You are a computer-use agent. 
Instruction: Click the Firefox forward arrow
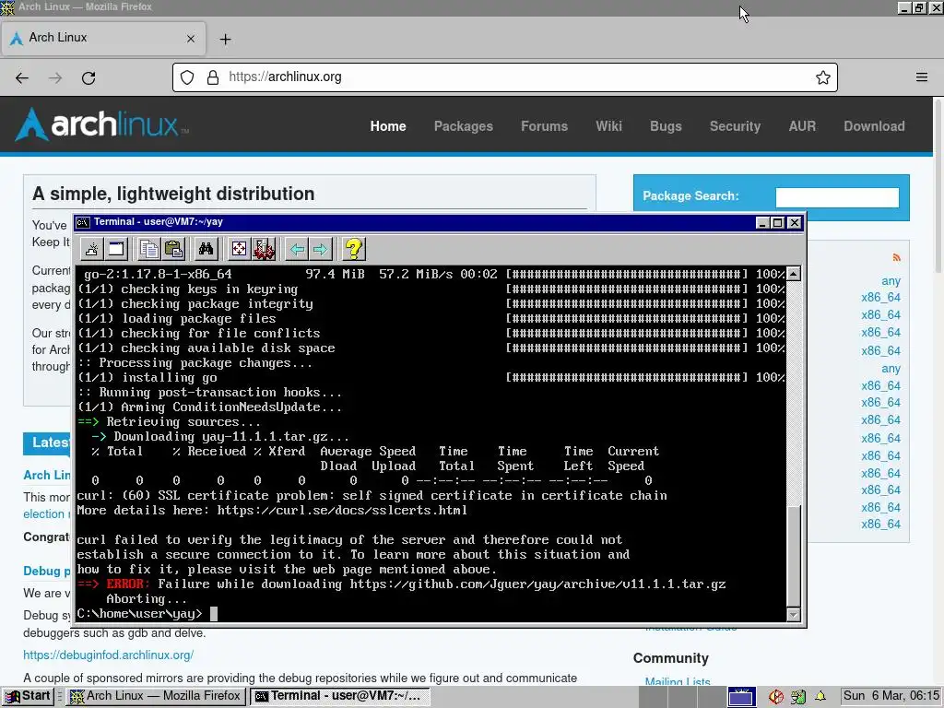click(x=55, y=77)
